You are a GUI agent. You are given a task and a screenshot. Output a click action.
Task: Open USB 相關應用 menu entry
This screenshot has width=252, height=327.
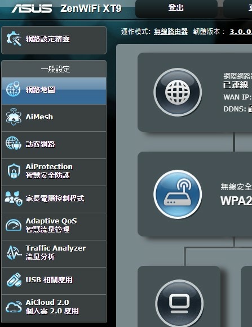click(54, 281)
